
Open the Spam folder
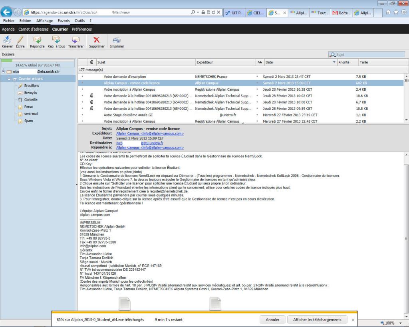click(28, 121)
